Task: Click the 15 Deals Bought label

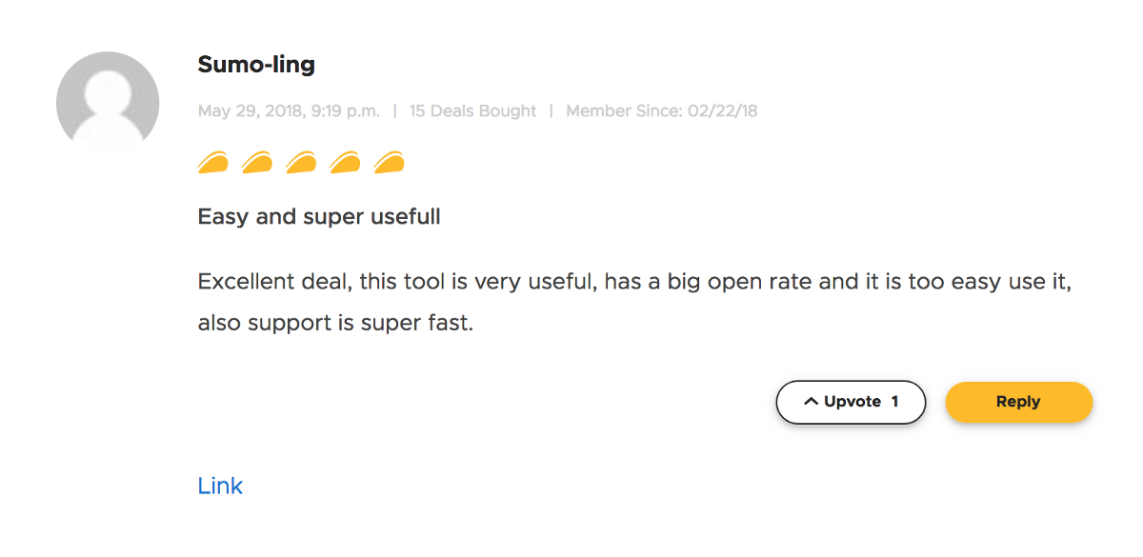Action: (472, 111)
